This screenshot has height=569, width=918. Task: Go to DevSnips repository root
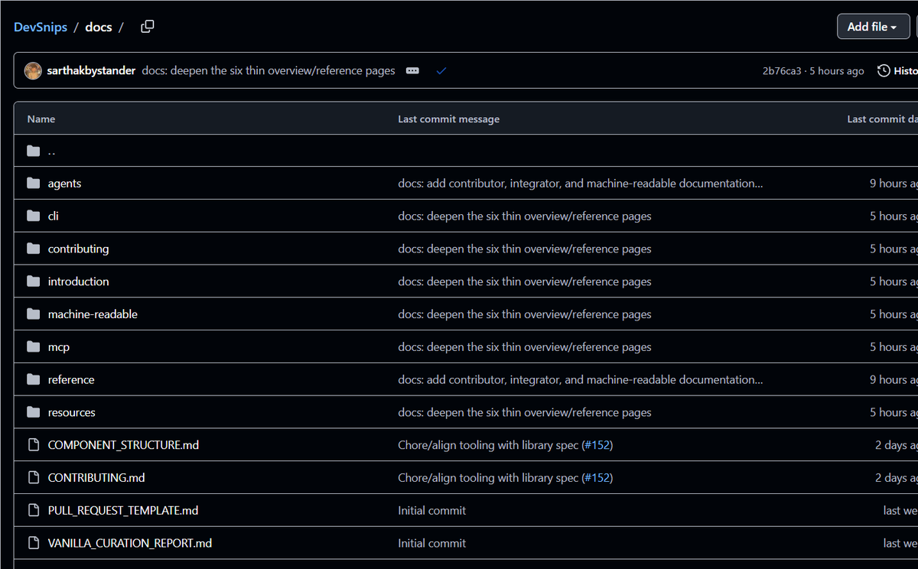pos(41,27)
